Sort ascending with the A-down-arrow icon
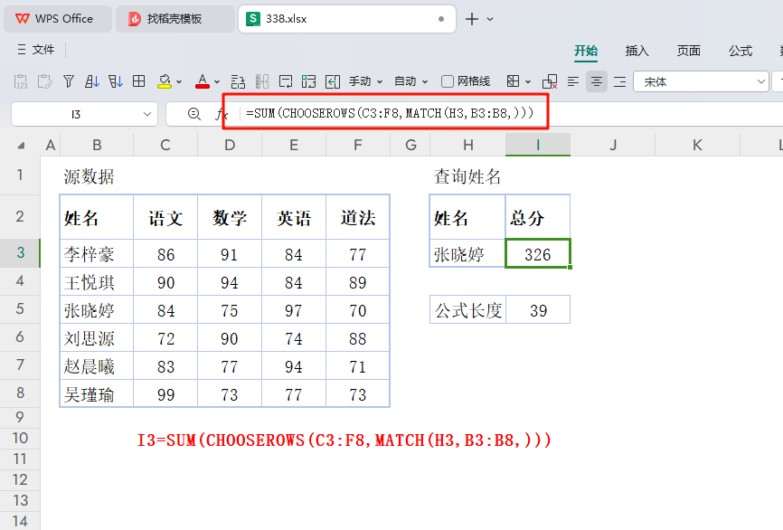The height and width of the screenshot is (530, 783). tap(92, 81)
